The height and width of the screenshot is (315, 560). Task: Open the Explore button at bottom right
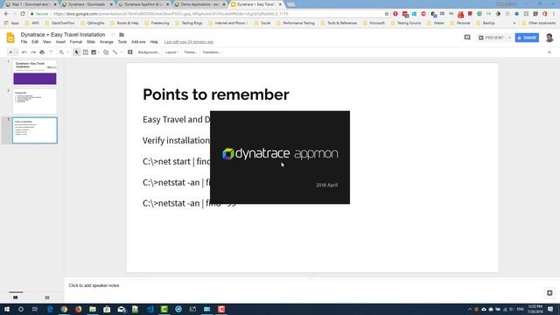pos(549,293)
